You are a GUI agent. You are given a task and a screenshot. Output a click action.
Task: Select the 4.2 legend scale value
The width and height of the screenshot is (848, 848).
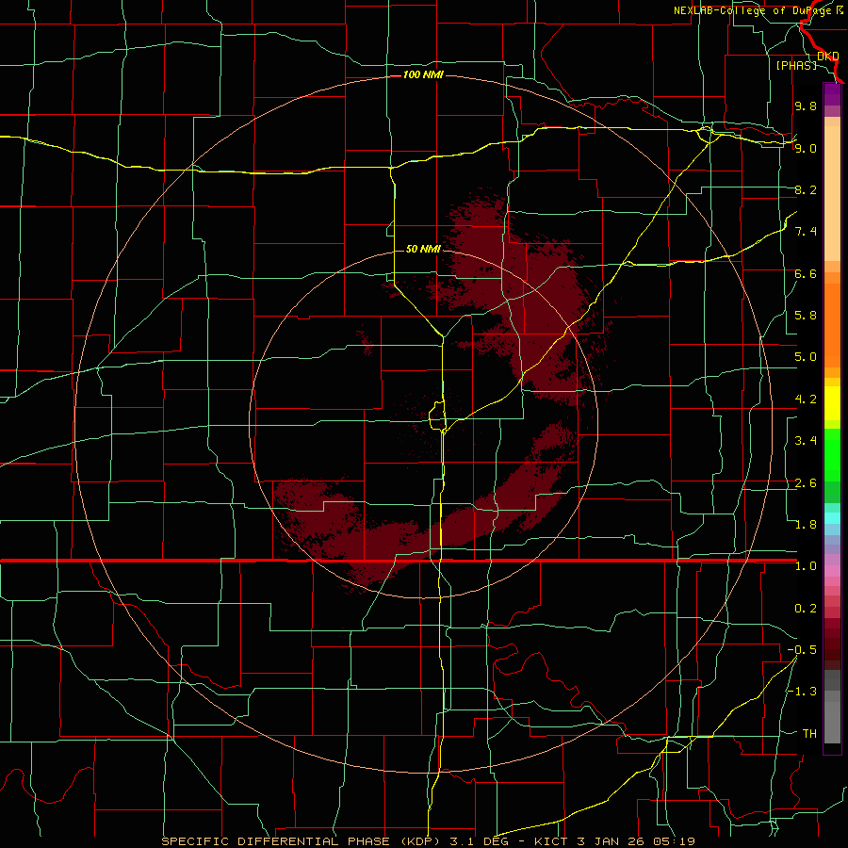[806, 400]
